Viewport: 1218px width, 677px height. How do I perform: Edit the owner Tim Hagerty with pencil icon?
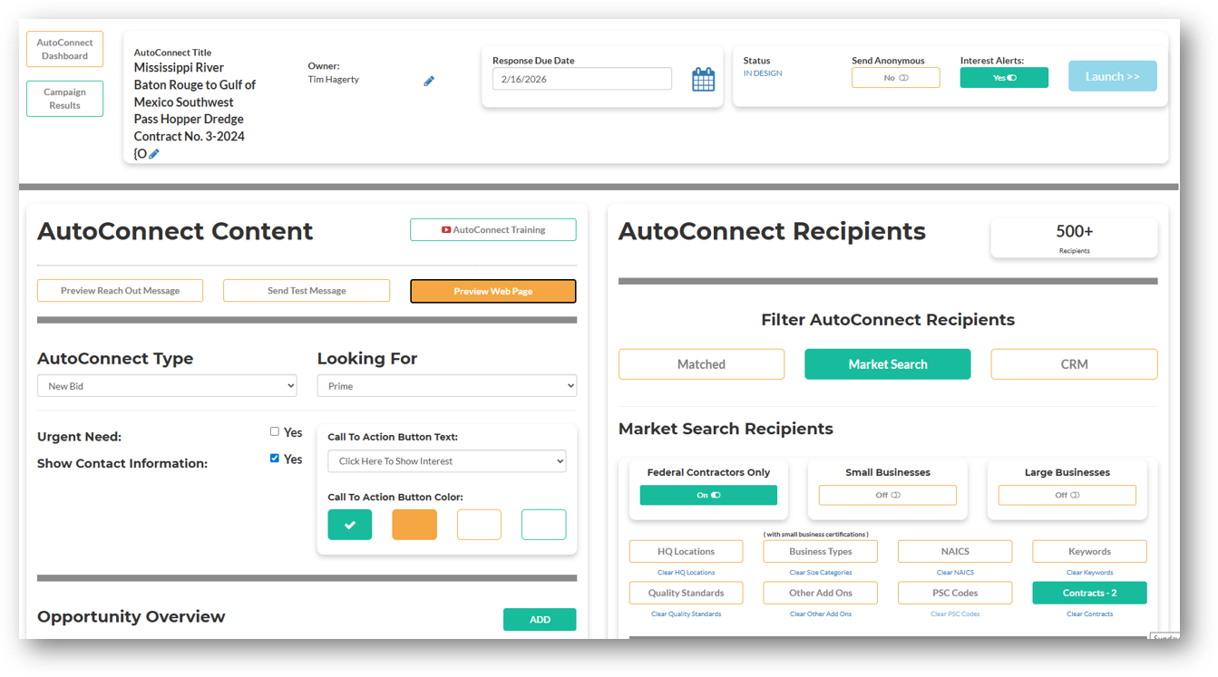coord(428,81)
